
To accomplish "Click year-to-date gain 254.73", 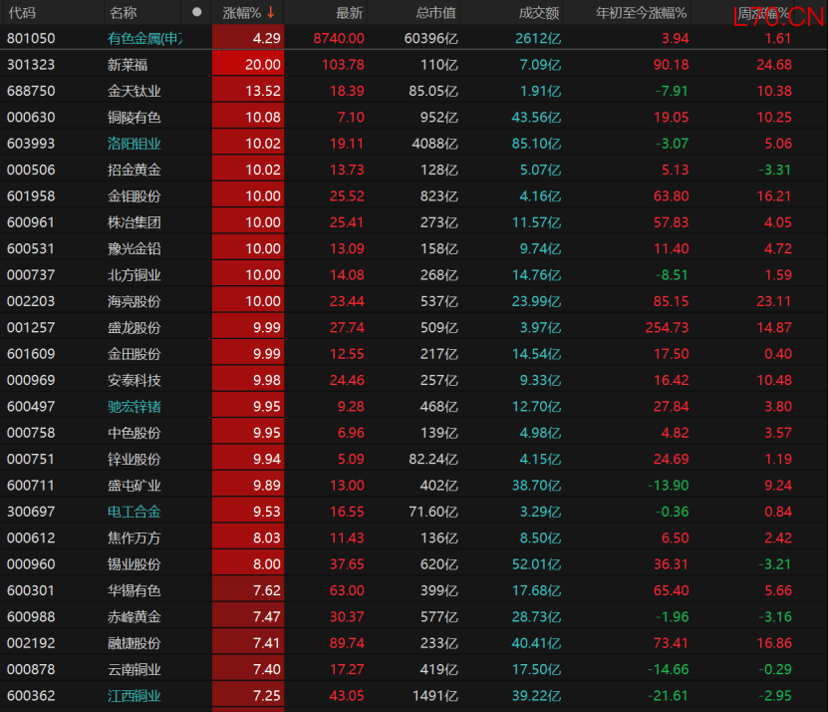I will point(667,327).
